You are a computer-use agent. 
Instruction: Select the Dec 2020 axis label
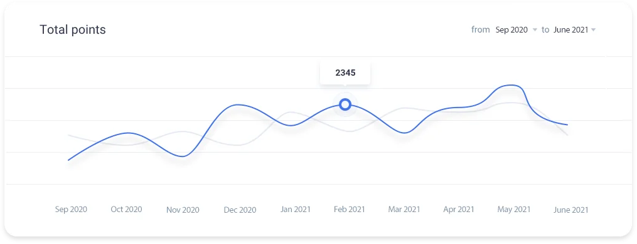240,210
